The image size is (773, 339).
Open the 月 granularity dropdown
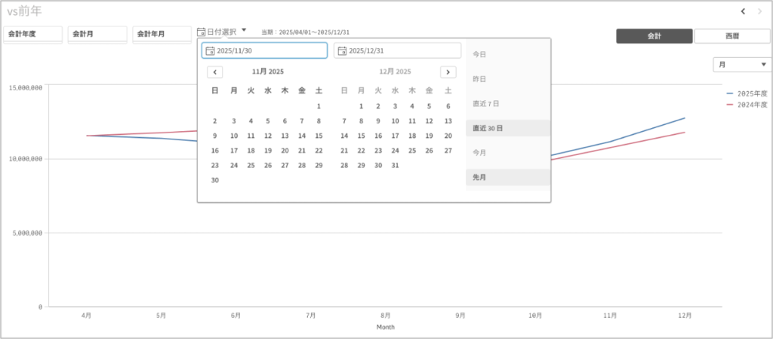pos(740,65)
